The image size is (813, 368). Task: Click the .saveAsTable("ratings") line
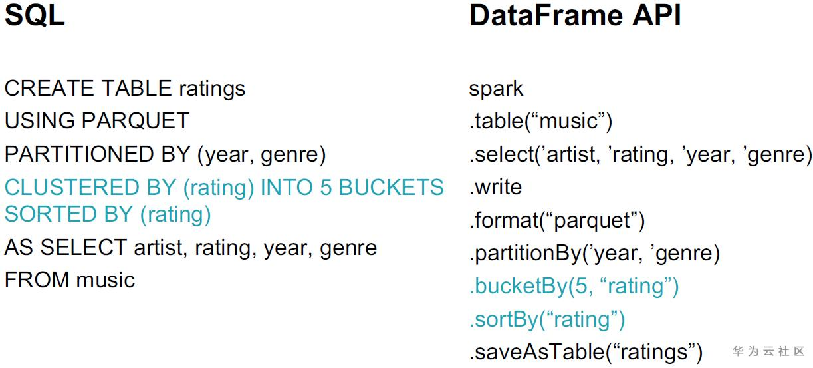point(586,352)
